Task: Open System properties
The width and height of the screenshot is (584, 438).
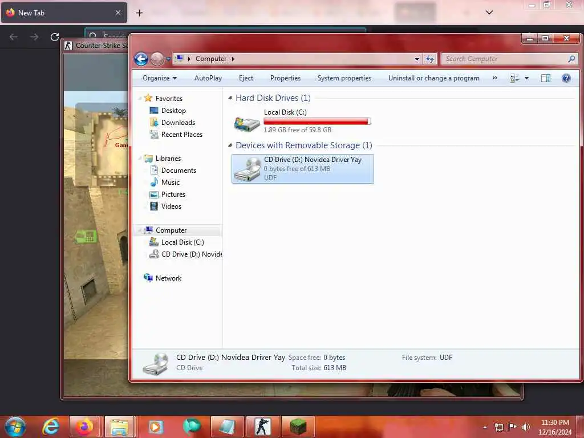Action: click(x=344, y=78)
